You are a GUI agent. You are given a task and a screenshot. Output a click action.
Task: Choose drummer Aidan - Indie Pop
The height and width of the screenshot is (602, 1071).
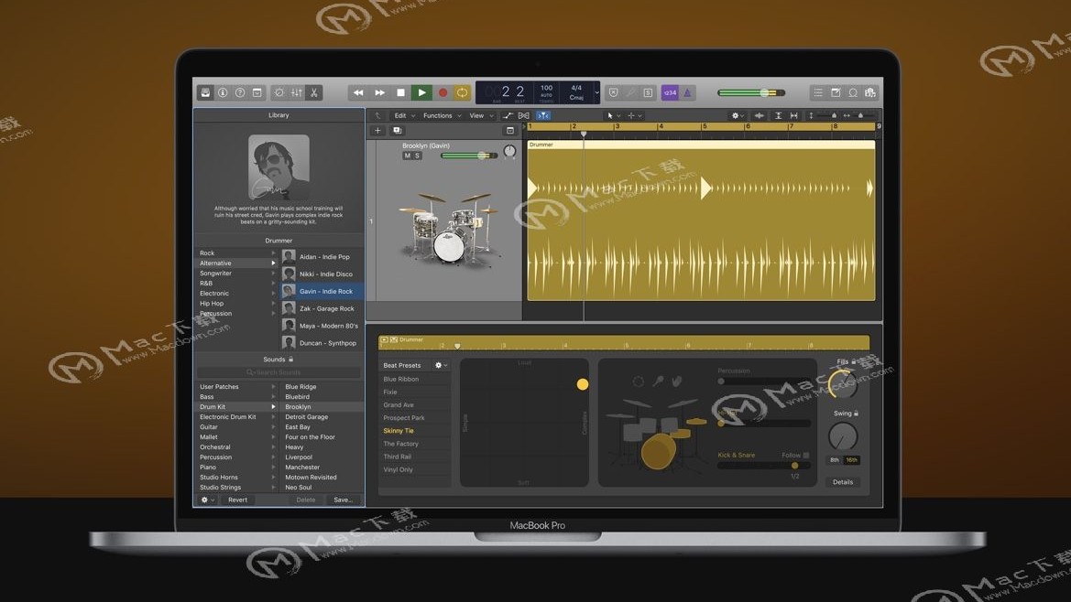pyautogui.click(x=322, y=257)
